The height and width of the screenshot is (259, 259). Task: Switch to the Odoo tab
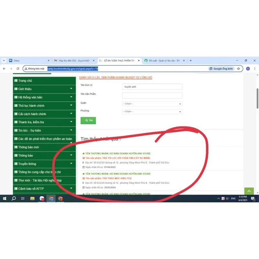coord(29,61)
